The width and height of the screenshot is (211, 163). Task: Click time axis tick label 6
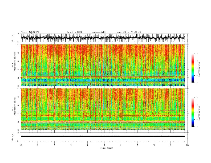pos(121,145)
